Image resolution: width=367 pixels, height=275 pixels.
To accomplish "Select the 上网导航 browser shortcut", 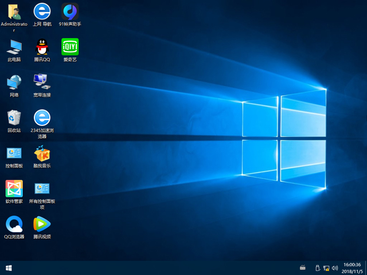I will [x=42, y=11].
